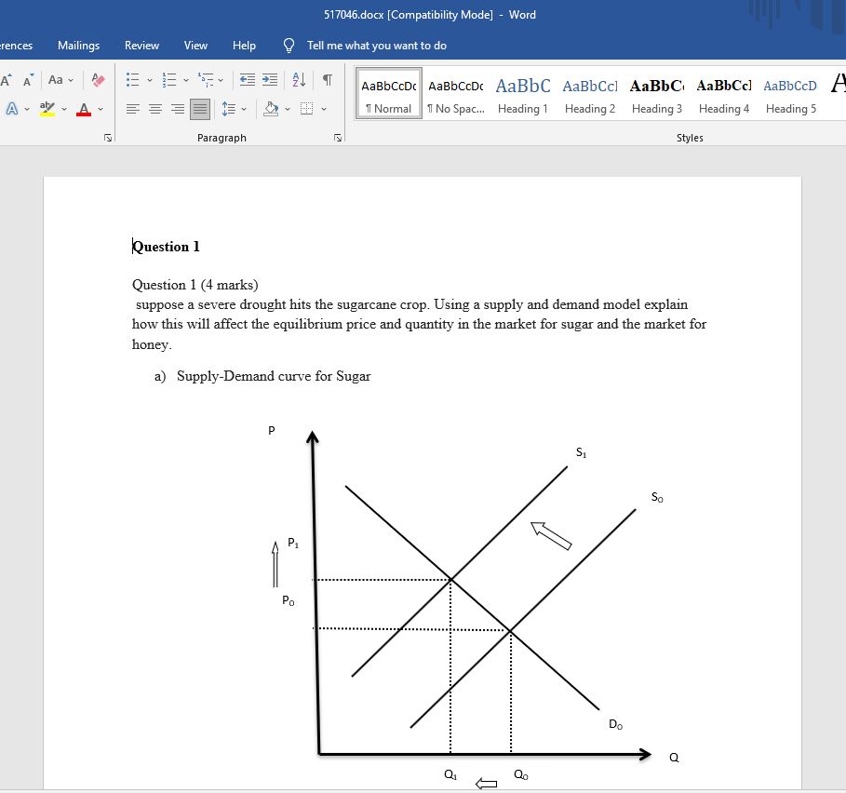Open line and paragraph spacing

pyautogui.click(x=229, y=109)
